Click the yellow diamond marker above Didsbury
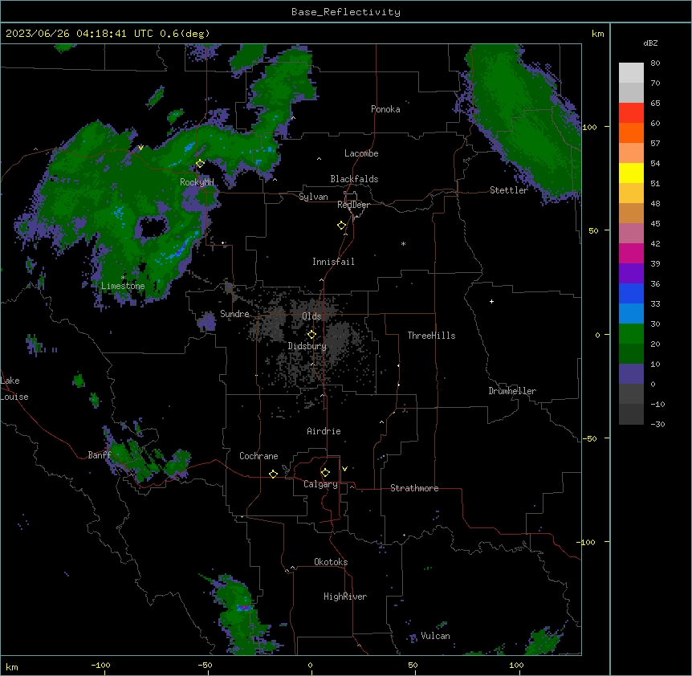The width and height of the screenshot is (692, 676). (311, 335)
